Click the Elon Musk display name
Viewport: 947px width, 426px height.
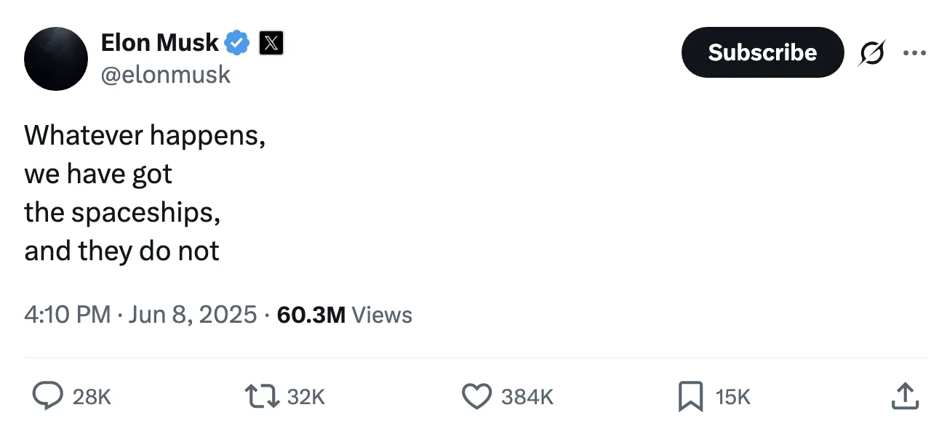pyautogui.click(x=159, y=43)
